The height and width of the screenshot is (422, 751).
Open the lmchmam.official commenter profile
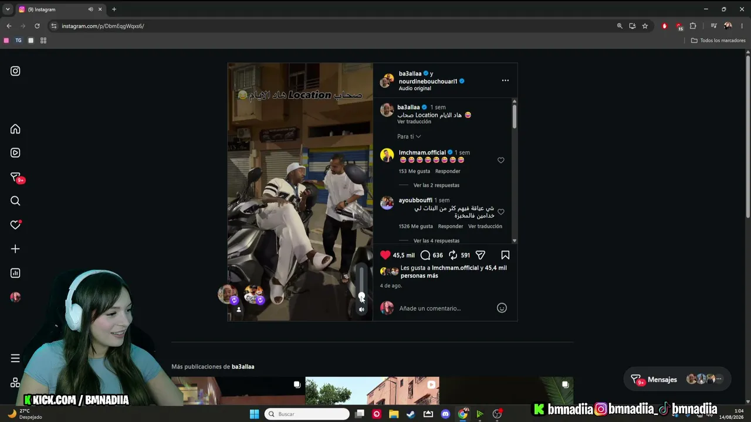(x=422, y=152)
